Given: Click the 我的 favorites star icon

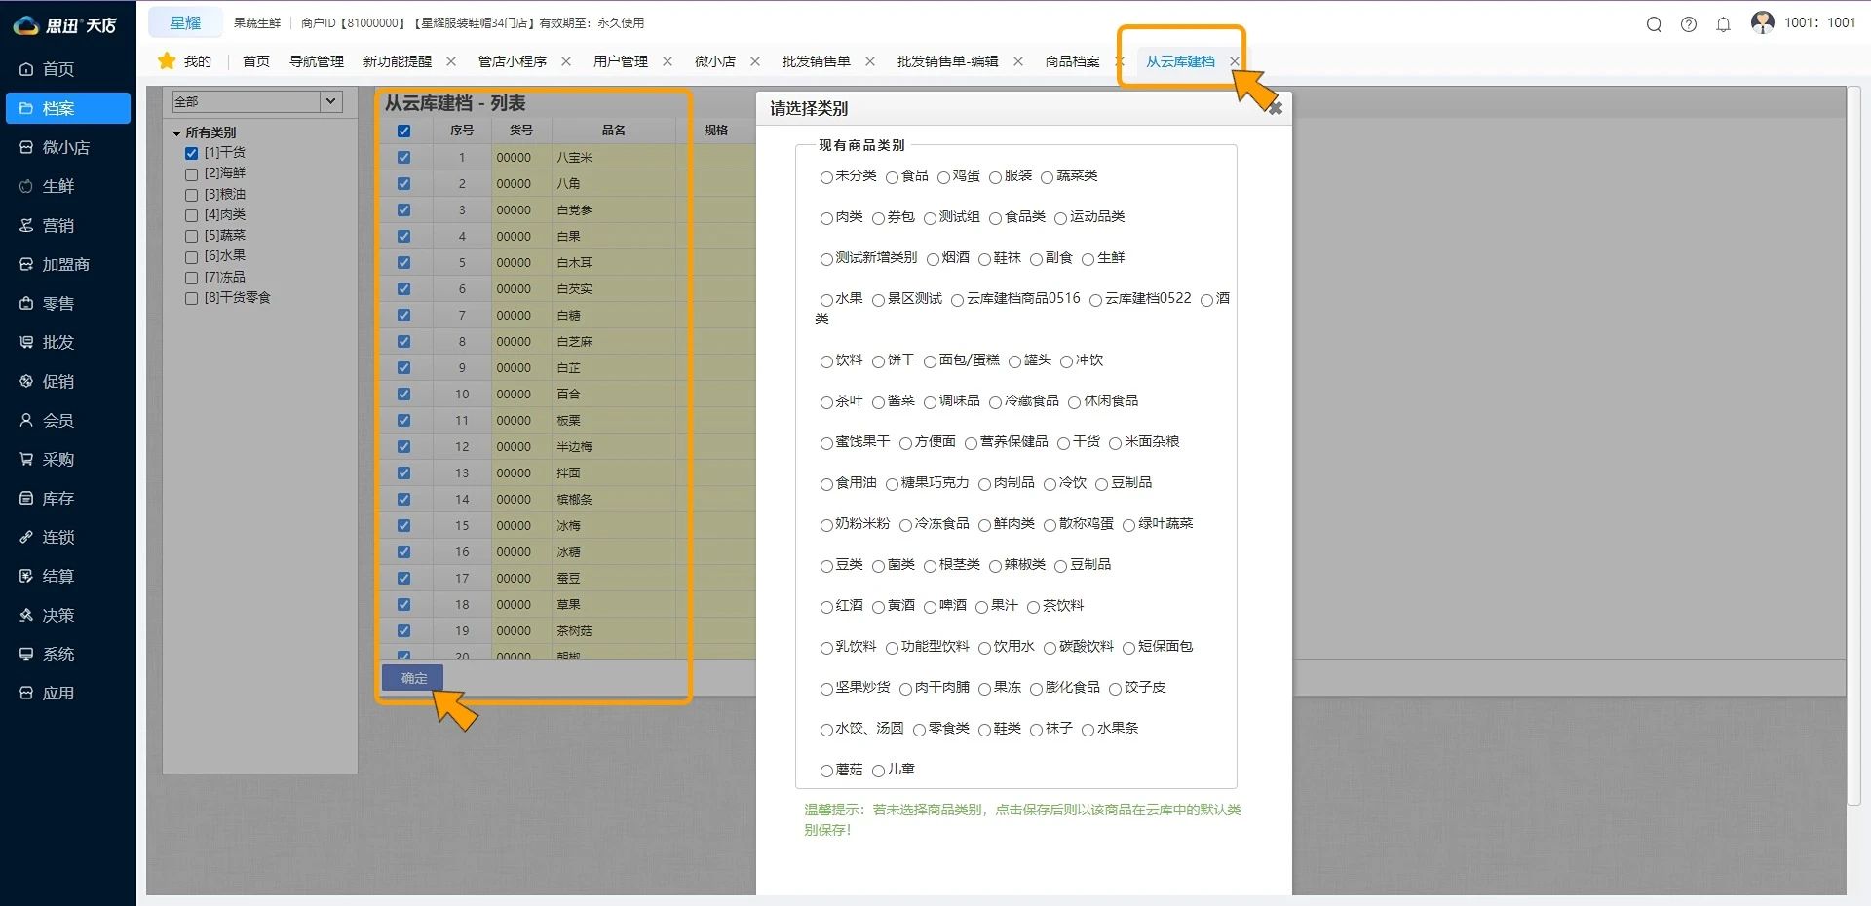Looking at the screenshot, I should [166, 60].
